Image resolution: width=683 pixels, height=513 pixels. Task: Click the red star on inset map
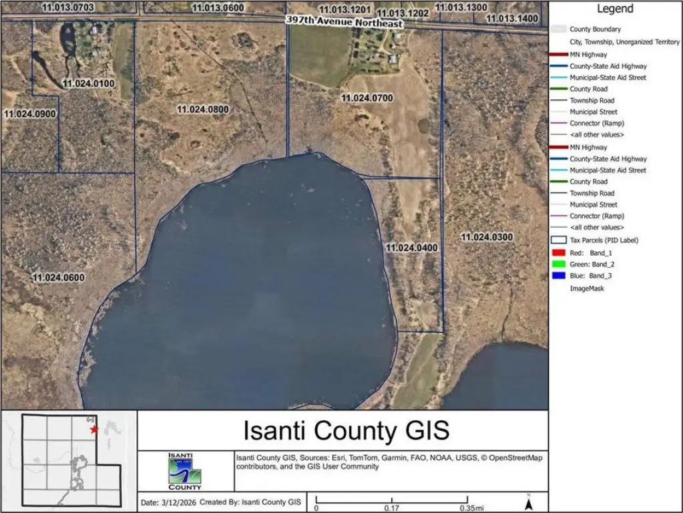tap(94, 430)
